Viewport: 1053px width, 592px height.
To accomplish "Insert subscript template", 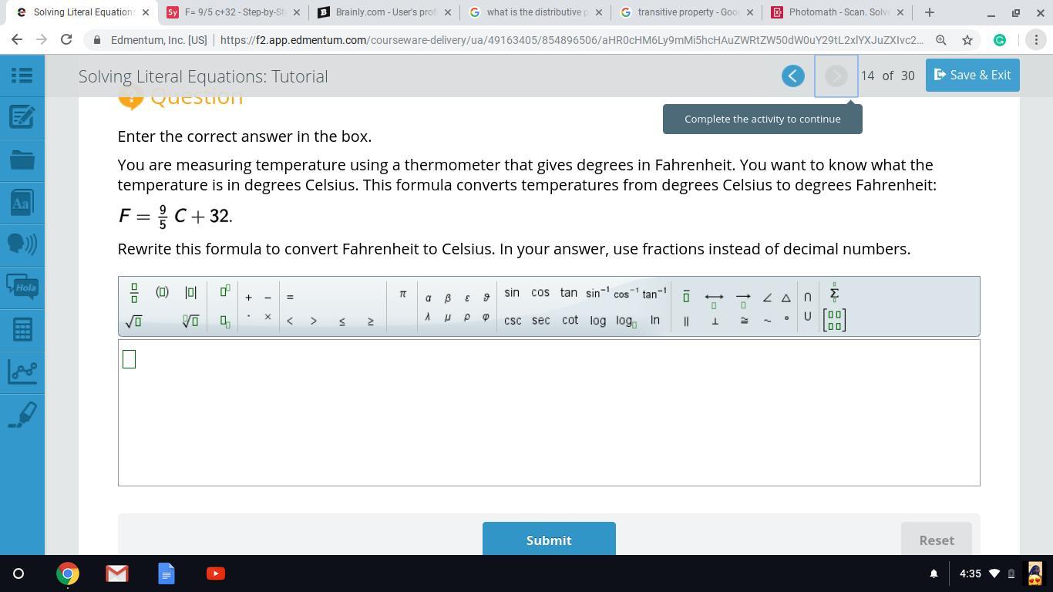I will coord(225,321).
